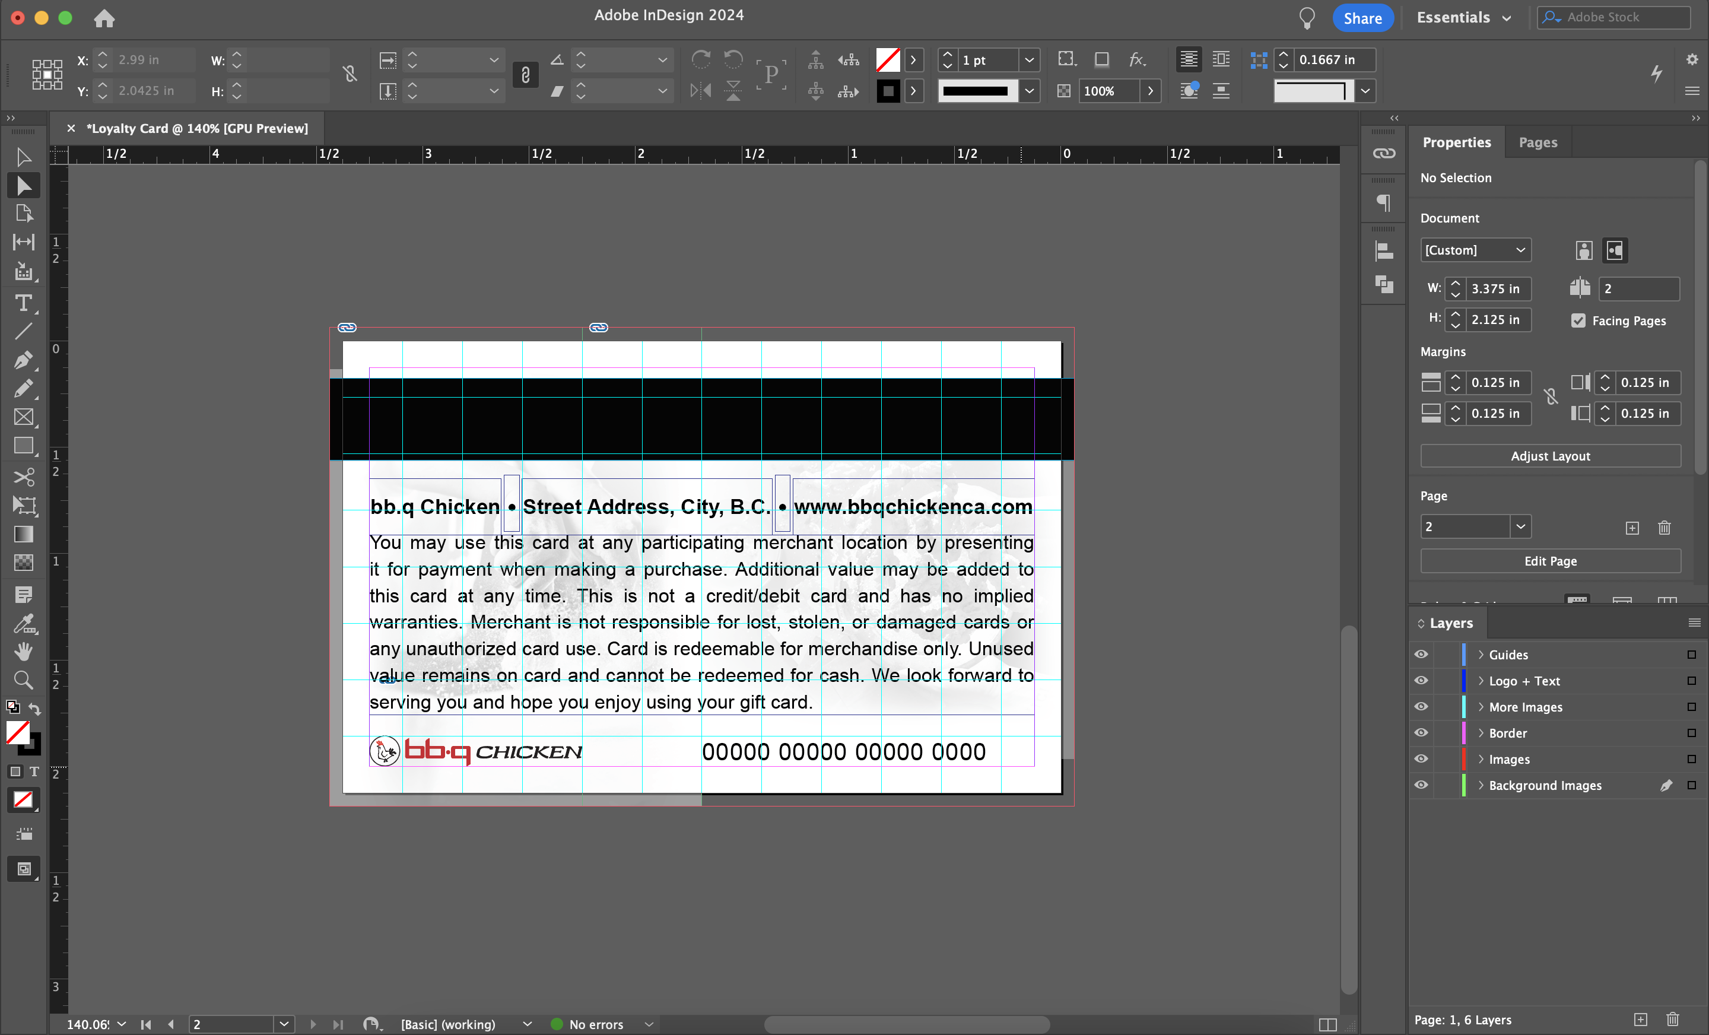Create new layer in Layers panel
The height and width of the screenshot is (1035, 1709).
click(1640, 1019)
